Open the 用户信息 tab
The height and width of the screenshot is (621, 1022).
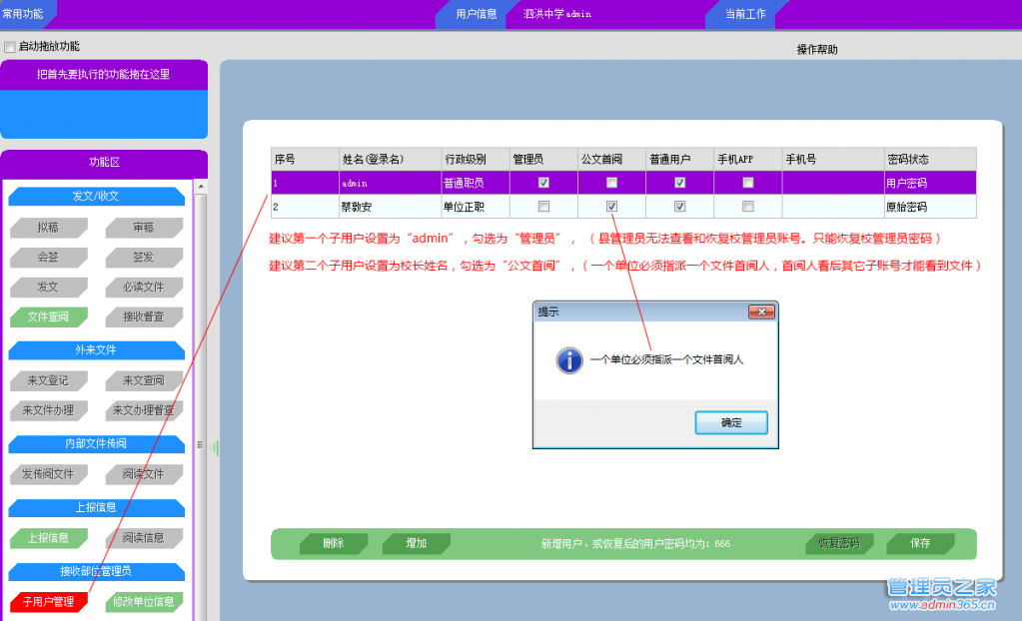pyautogui.click(x=476, y=14)
